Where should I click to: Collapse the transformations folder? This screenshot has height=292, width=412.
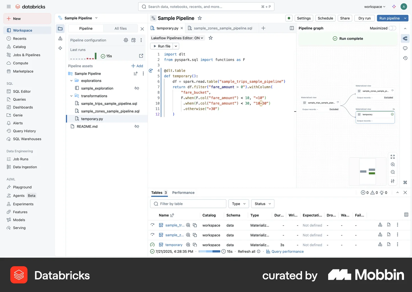click(x=72, y=96)
